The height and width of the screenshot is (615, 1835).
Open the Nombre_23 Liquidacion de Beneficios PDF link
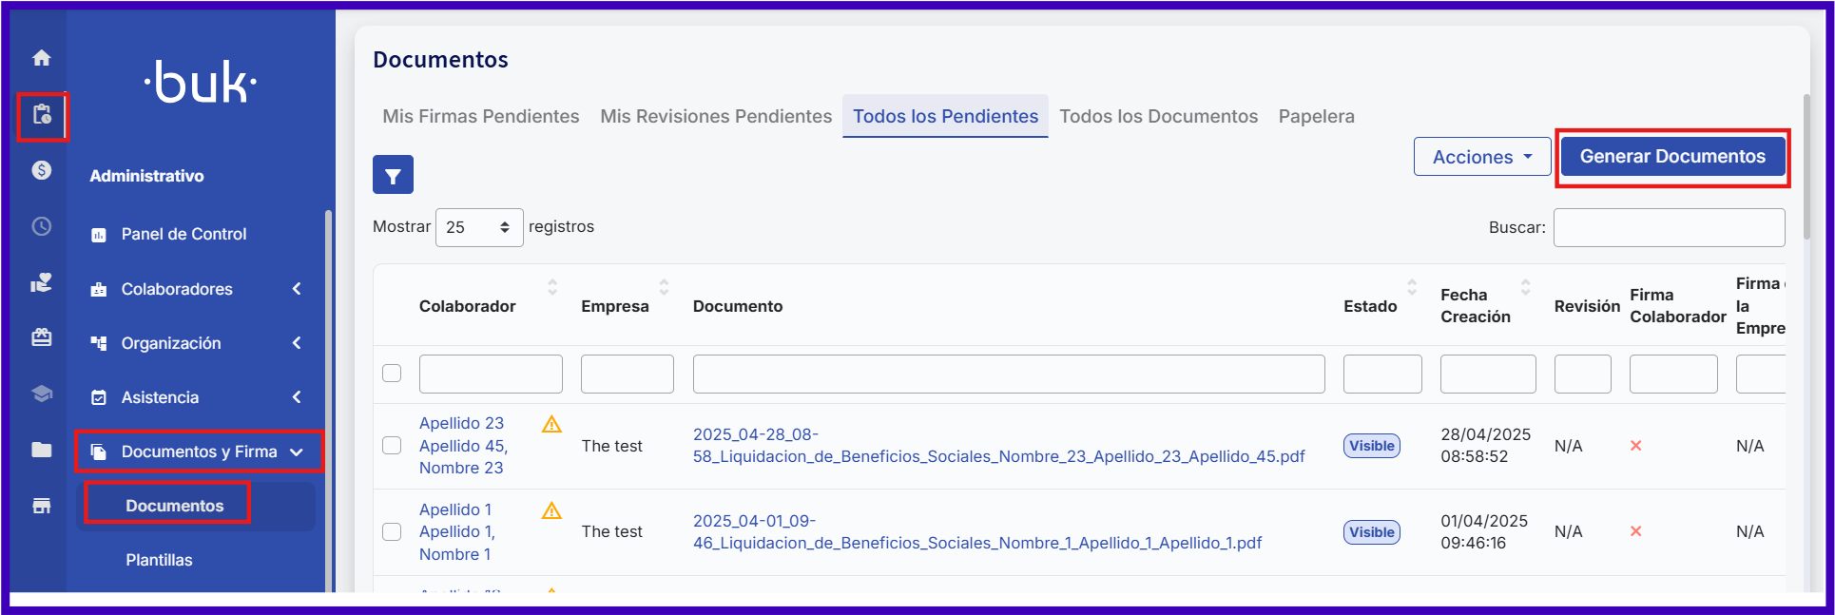[998, 446]
